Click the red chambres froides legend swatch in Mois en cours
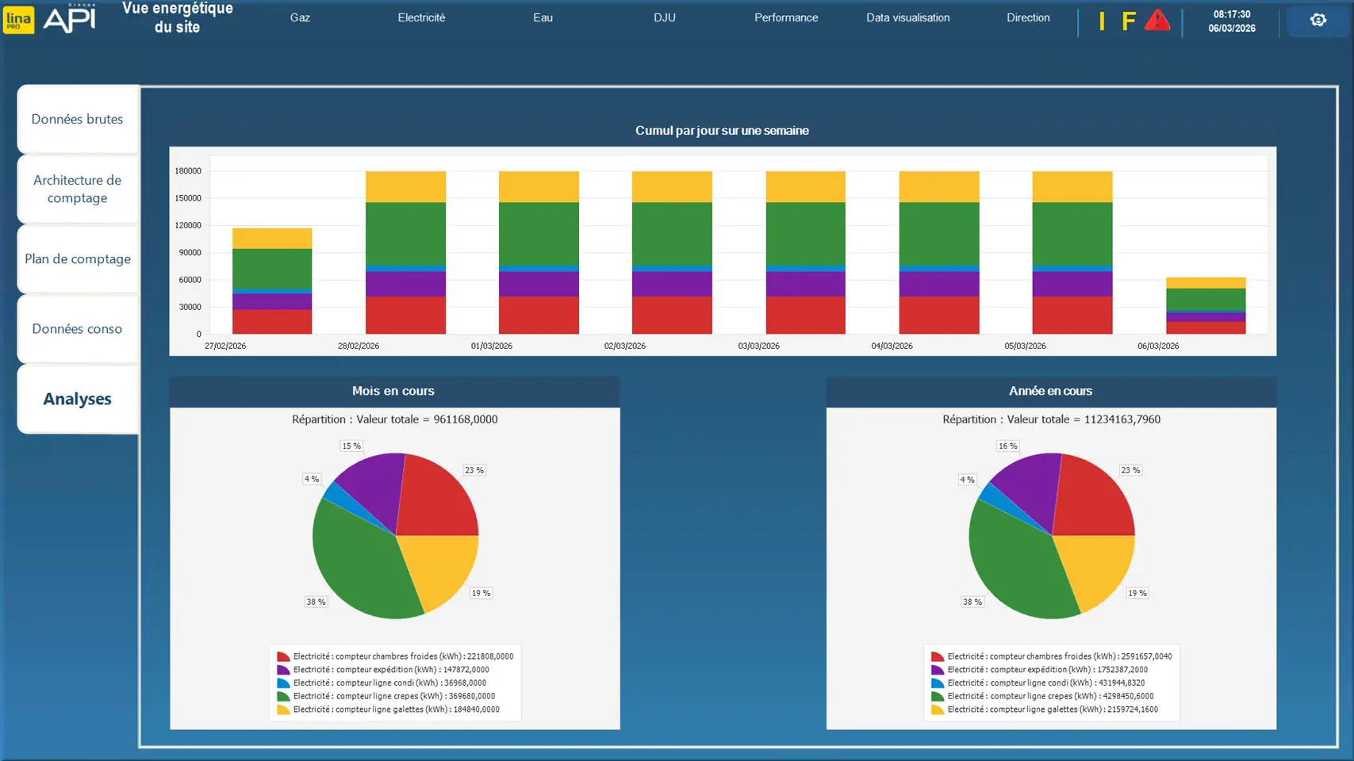The image size is (1354, 761). pyautogui.click(x=283, y=656)
